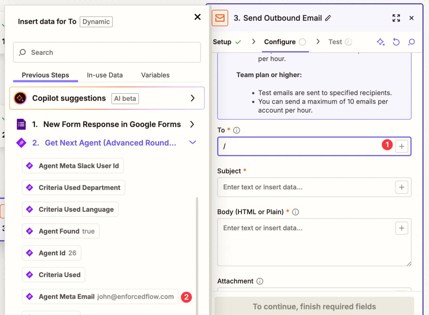This screenshot has height=315, width=429.
Task: Click the refresh history icon
Action: coord(396,42)
